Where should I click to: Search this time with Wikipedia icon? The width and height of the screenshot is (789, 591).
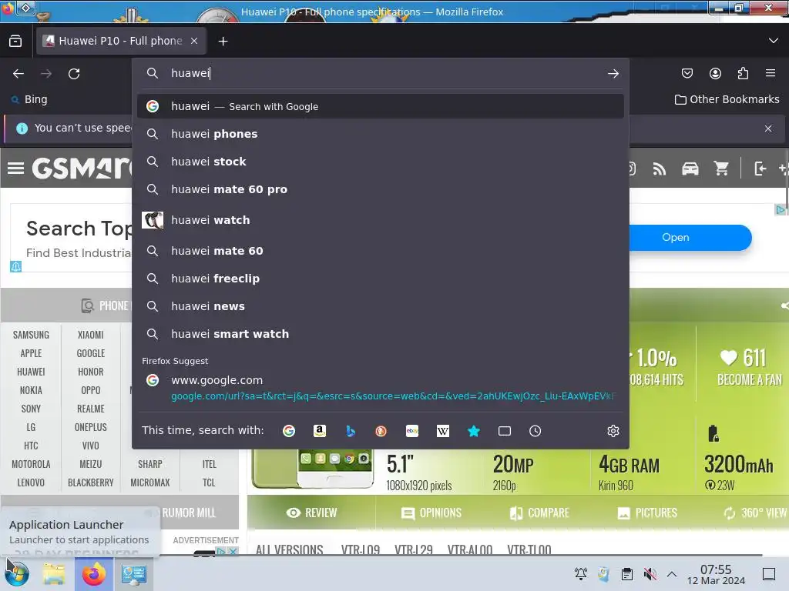(x=443, y=431)
